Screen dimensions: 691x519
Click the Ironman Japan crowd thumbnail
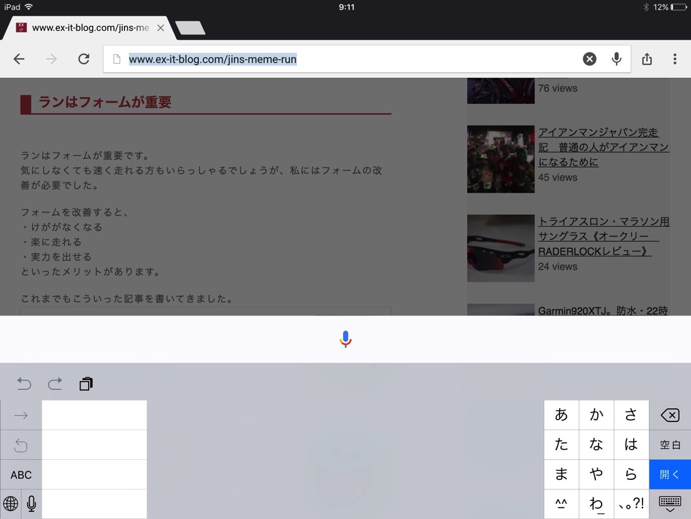(500, 159)
